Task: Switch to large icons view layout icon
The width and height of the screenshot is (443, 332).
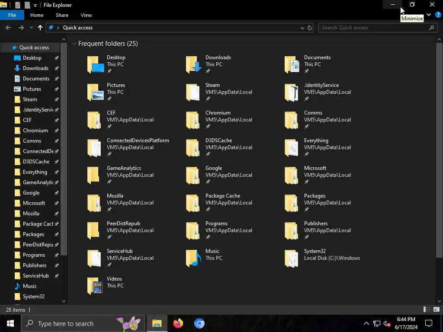Action: [437, 310]
